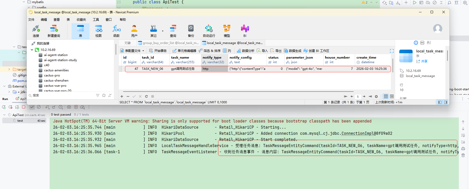This screenshot has width=469, height=189.
Task: Launch 自动运行 (Automation) from toolbar
Action: 209,31
